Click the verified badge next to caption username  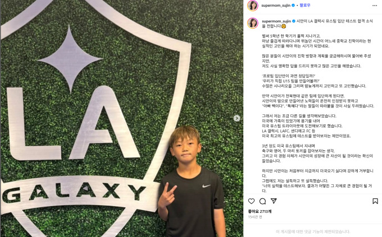pyautogui.click(x=294, y=21)
